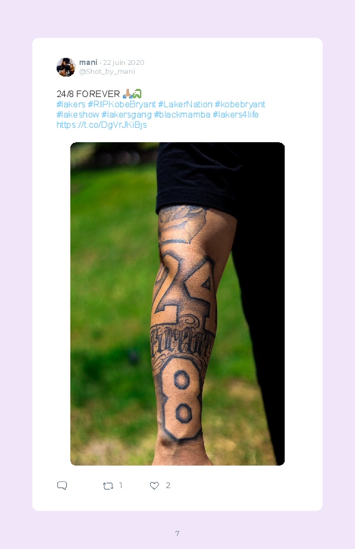Click the reply speech bubble icon

pos(62,485)
